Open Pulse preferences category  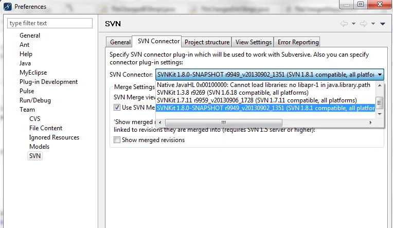27,91
